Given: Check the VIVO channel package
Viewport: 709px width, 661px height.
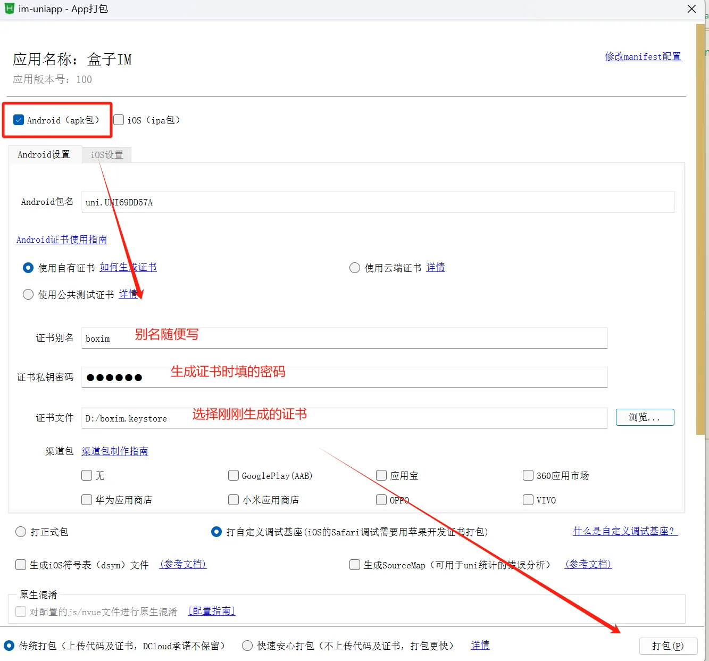Looking at the screenshot, I should [528, 500].
